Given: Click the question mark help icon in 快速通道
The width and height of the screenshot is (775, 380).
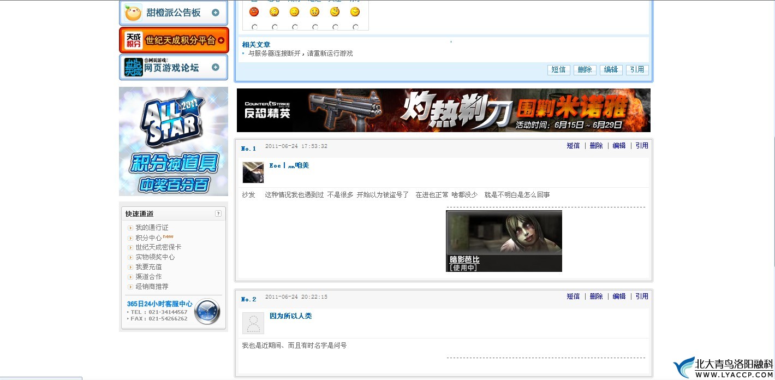Looking at the screenshot, I should click(218, 213).
